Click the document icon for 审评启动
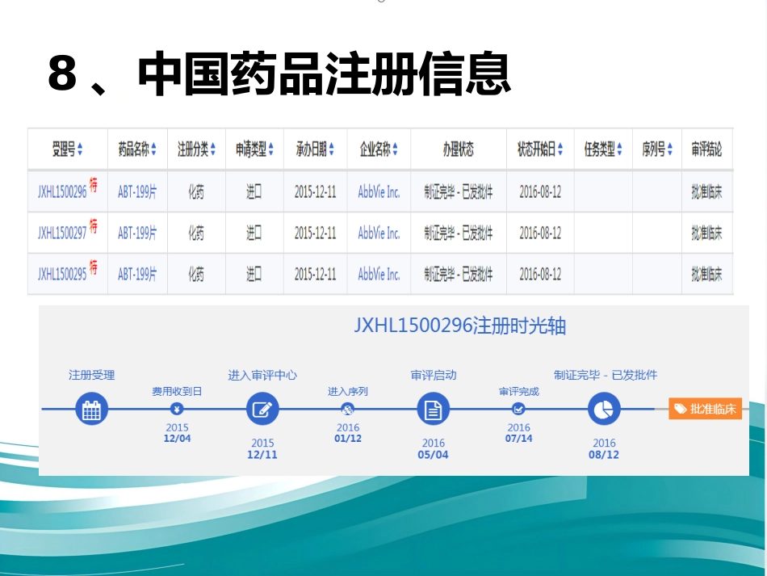Viewport: 767px width, 576px height. point(434,409)
